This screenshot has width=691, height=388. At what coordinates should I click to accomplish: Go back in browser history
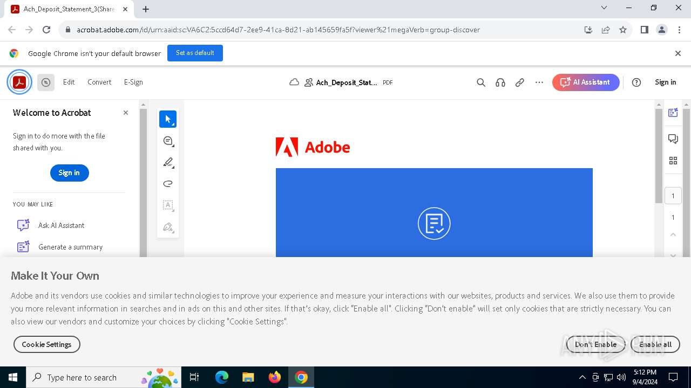12,30
